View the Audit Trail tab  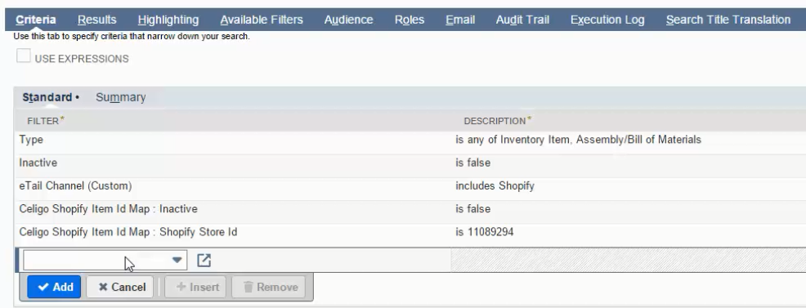click(522, 20)
